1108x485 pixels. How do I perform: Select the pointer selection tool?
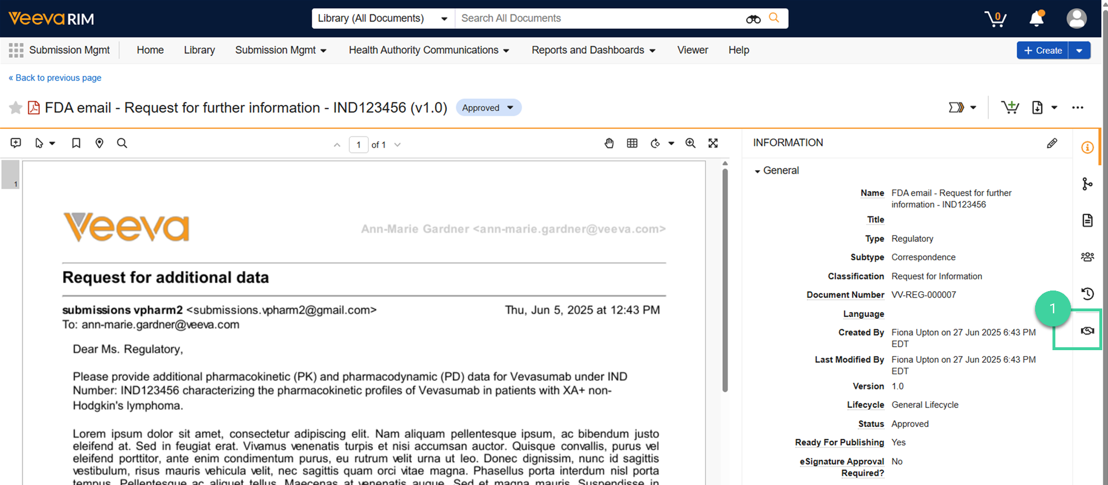[39, 143]
